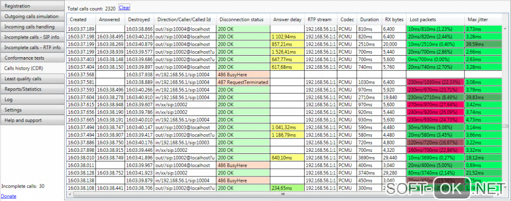Click answer delay 1 041,32ms cell
511x201 pixels.
point(288,128)
